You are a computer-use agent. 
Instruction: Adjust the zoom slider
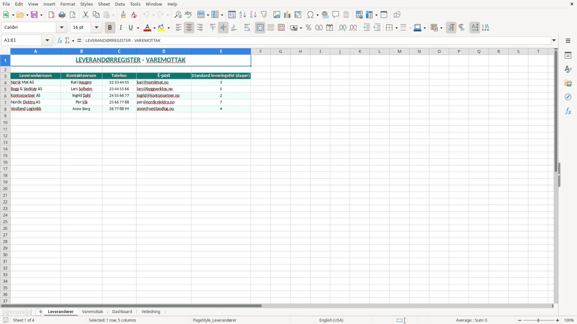coord(539,320)
